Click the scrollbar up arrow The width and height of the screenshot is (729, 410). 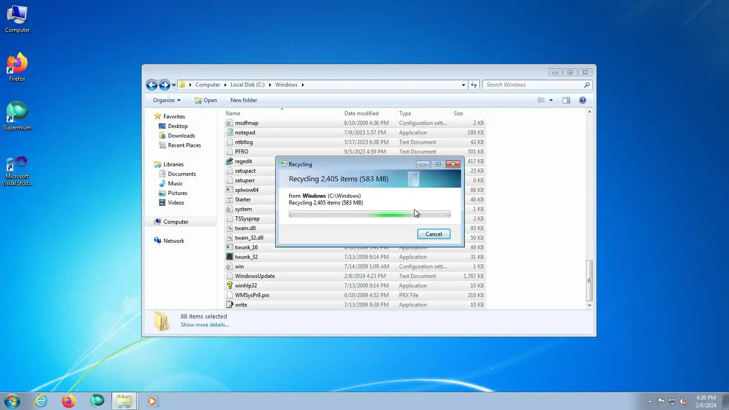(x=590, y=112)
